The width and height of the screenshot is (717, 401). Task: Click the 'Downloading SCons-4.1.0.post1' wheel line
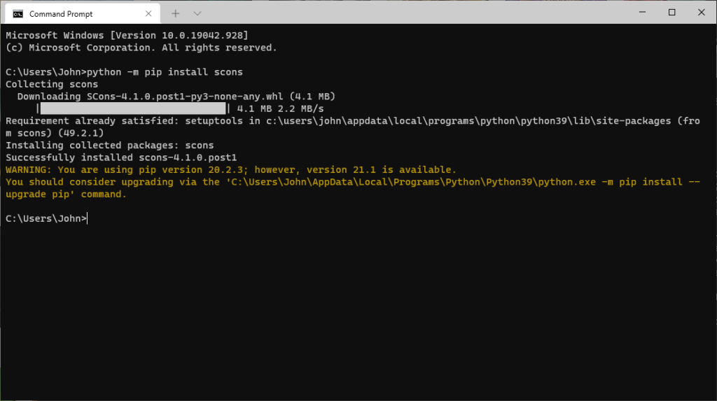tap(176, 97)
